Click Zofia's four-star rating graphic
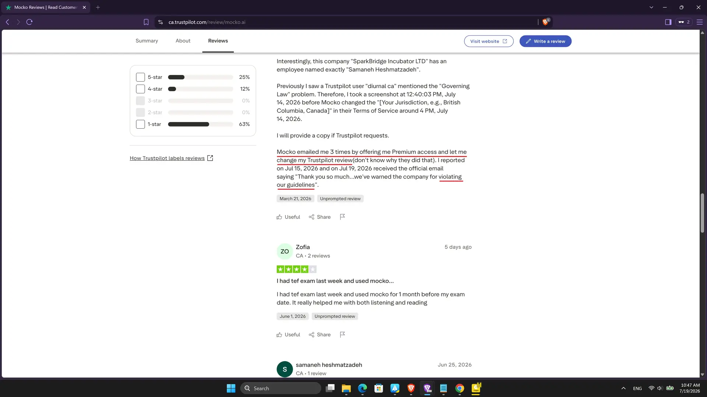The image size is (707, 397). 296,269
